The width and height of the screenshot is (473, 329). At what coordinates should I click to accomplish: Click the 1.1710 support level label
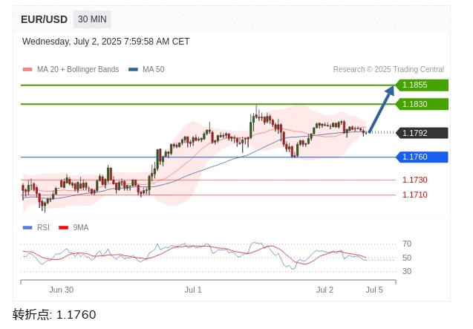[415, 195]
